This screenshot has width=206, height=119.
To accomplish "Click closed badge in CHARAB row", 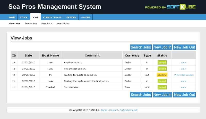I will (162, 87).
